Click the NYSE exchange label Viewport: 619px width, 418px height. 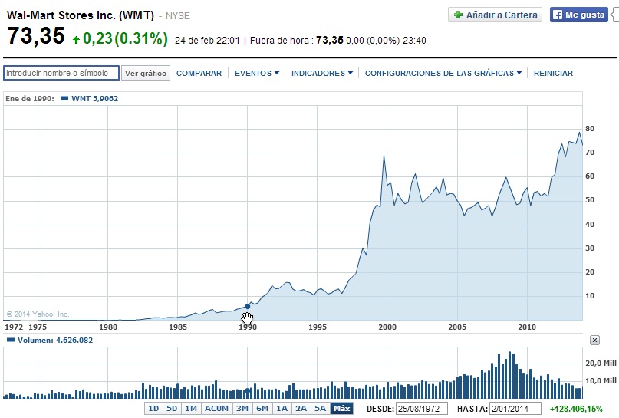click(178, 16)
